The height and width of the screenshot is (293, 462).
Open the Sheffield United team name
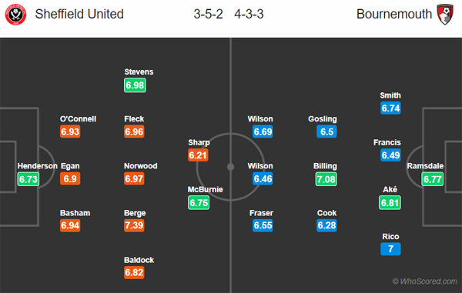79,14
